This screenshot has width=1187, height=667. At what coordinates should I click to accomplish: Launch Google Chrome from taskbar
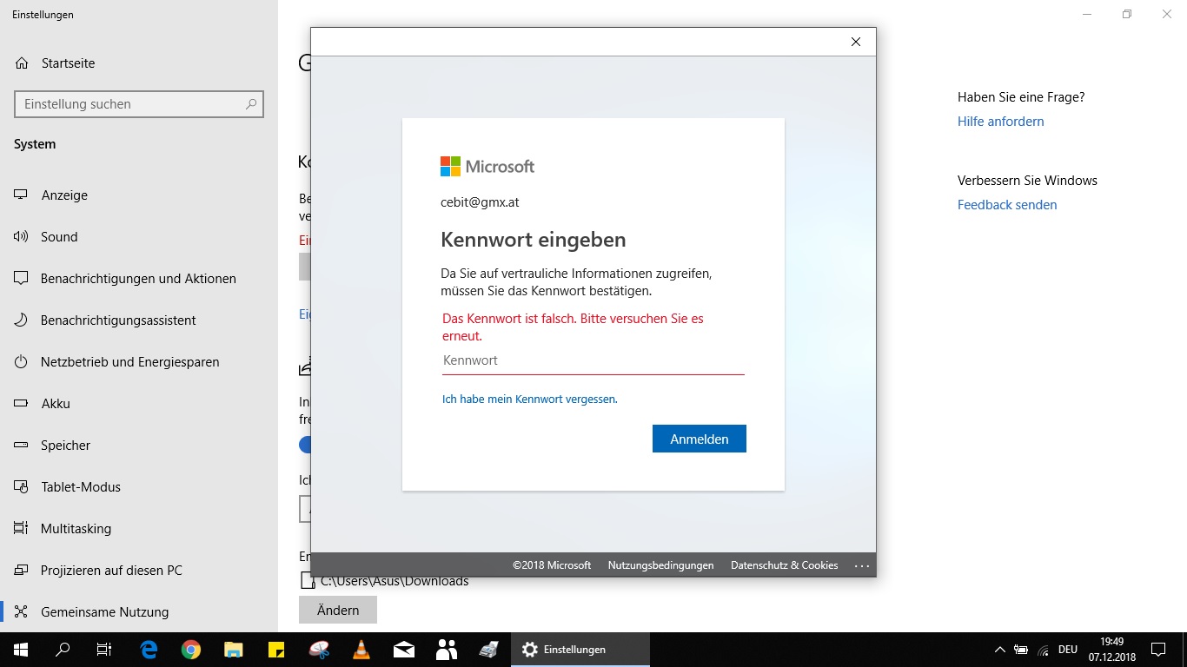[x=191, y=650]
